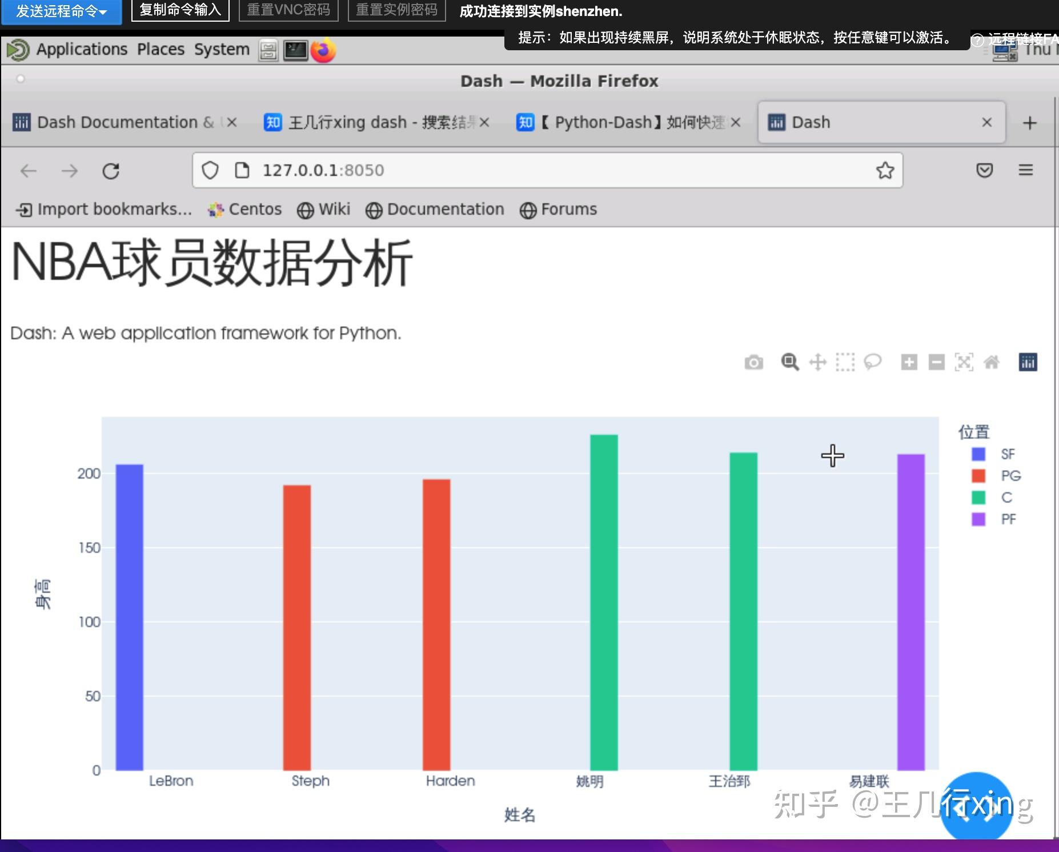Reset axes using the home icon
This screenshot has height=852, width=1059.
[x=992, y=361]
